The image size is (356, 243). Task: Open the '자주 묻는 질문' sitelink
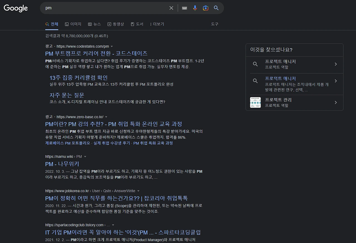point(67,95)
